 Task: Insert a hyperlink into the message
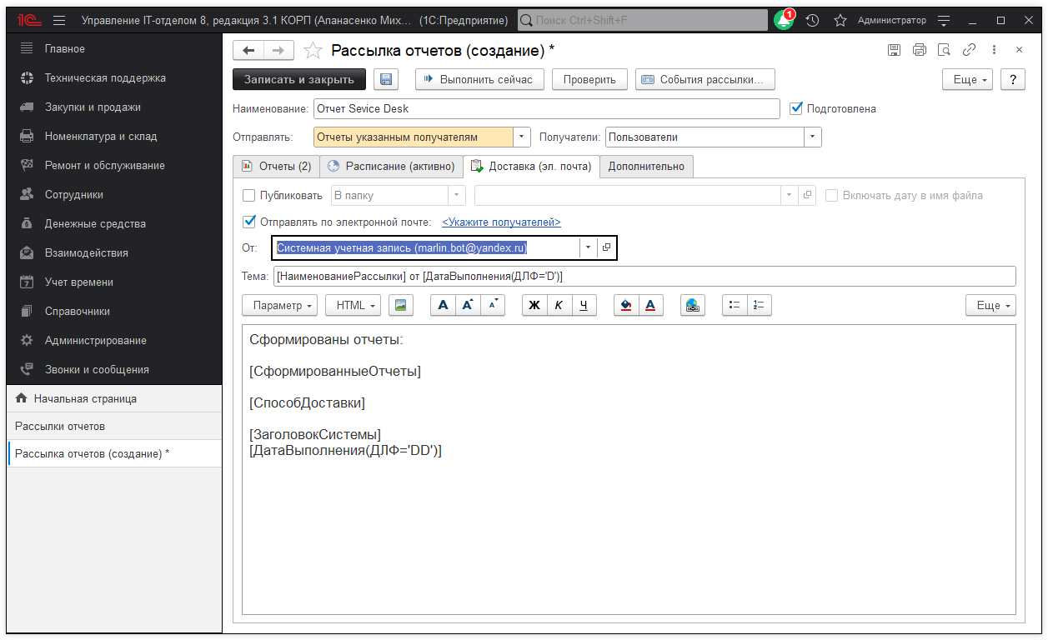coord(691,306)
